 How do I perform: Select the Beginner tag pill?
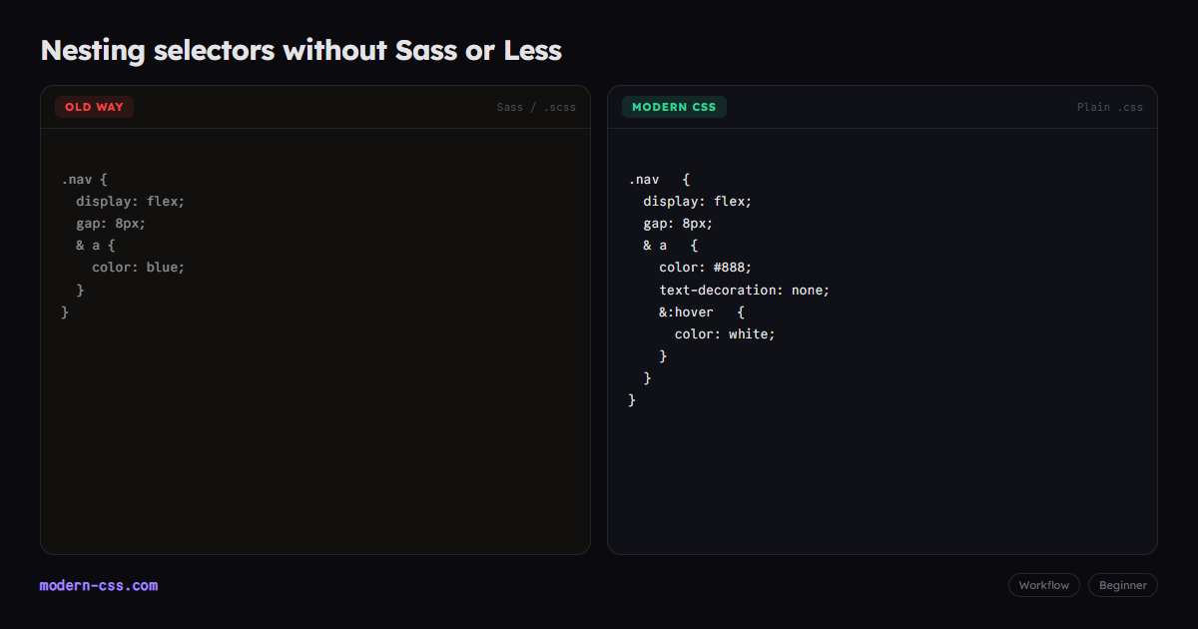(1123, 585)
